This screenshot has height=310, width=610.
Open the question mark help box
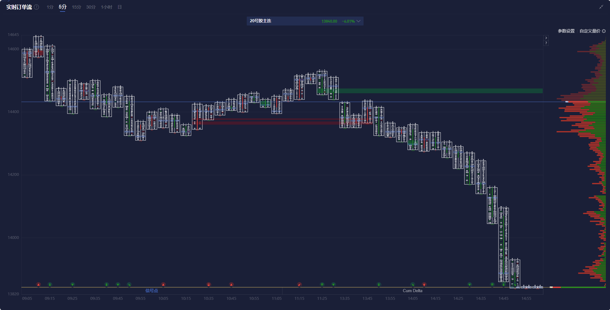click(x=546, y=43)
